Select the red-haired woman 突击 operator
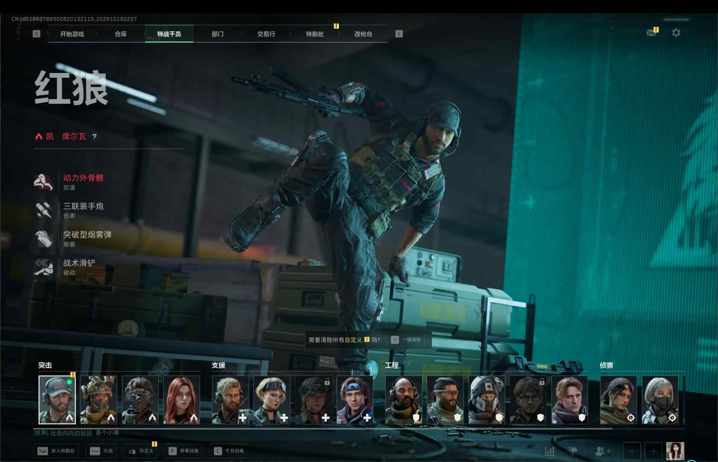Screen dimensions: 718x462 tap(182, 400)
